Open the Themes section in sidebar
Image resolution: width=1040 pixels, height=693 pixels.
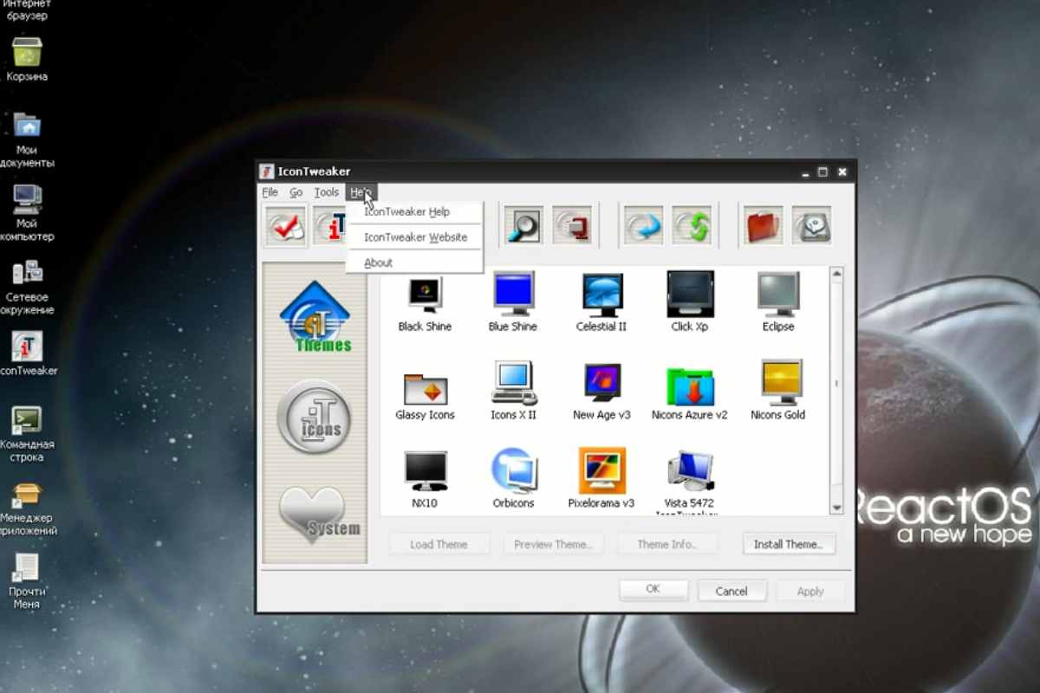click(x=315, y=318)
